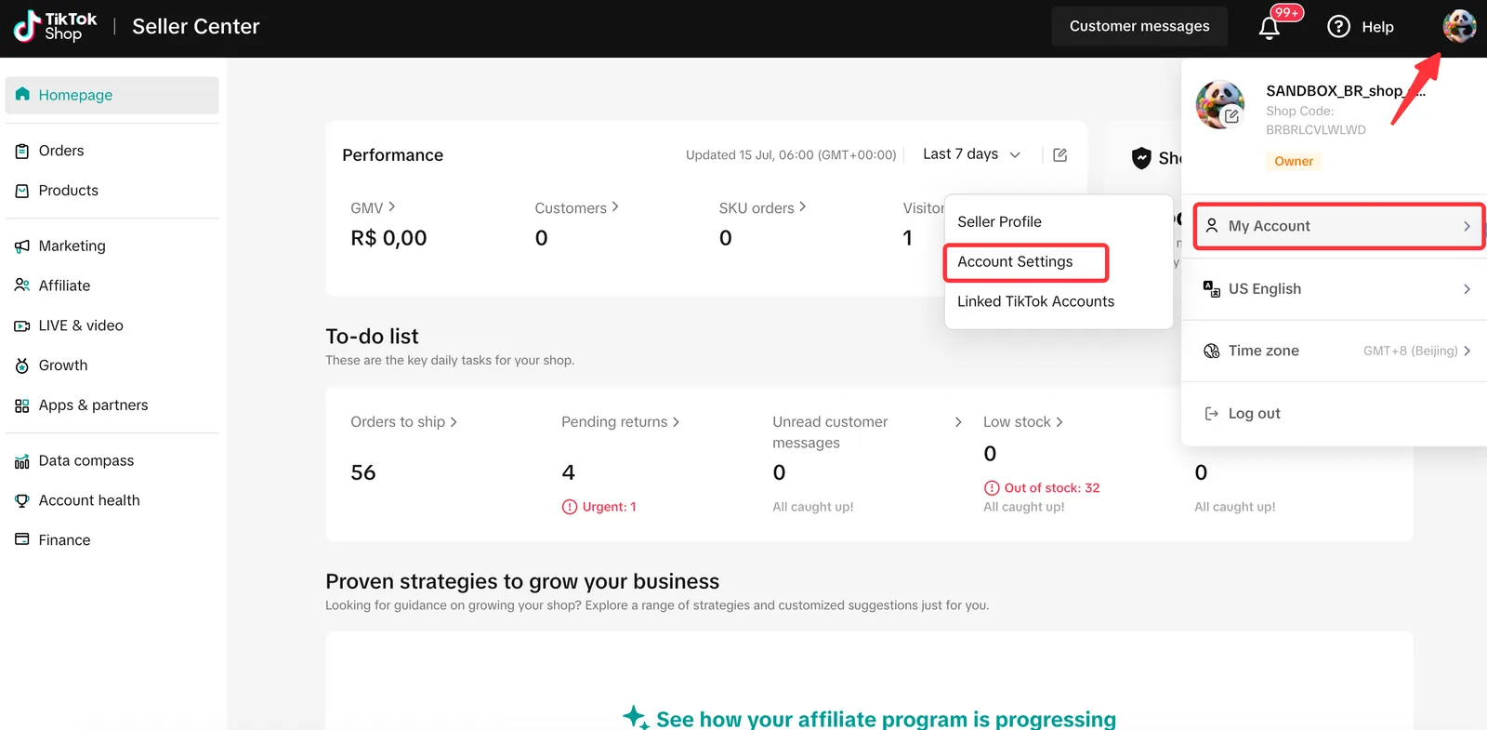Click the Orders clipboard icon

[x=22, y=151]
